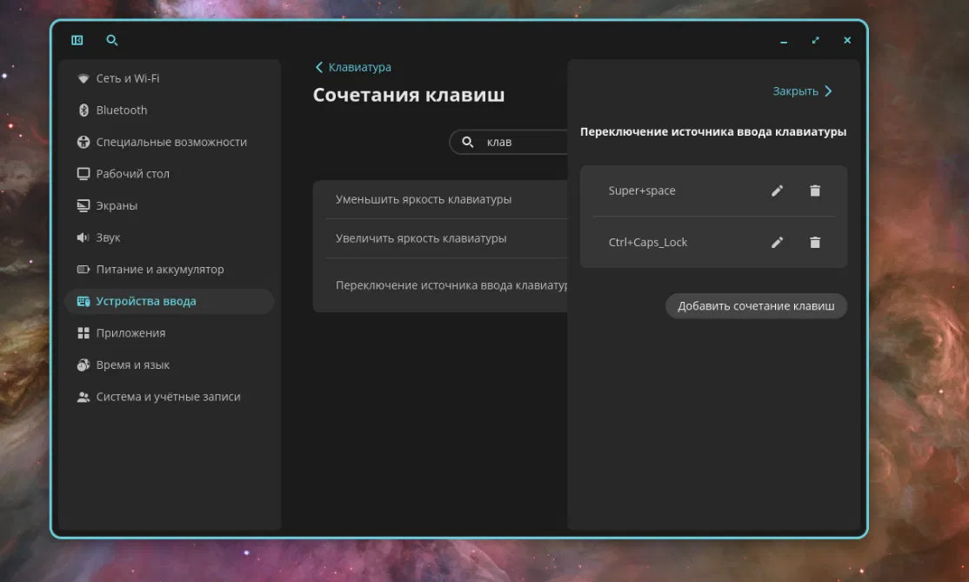This screenshot has height=582, width=969.
Task: Delete the Super+space shortcut with trash icon
Action: (x=815, y=191)
